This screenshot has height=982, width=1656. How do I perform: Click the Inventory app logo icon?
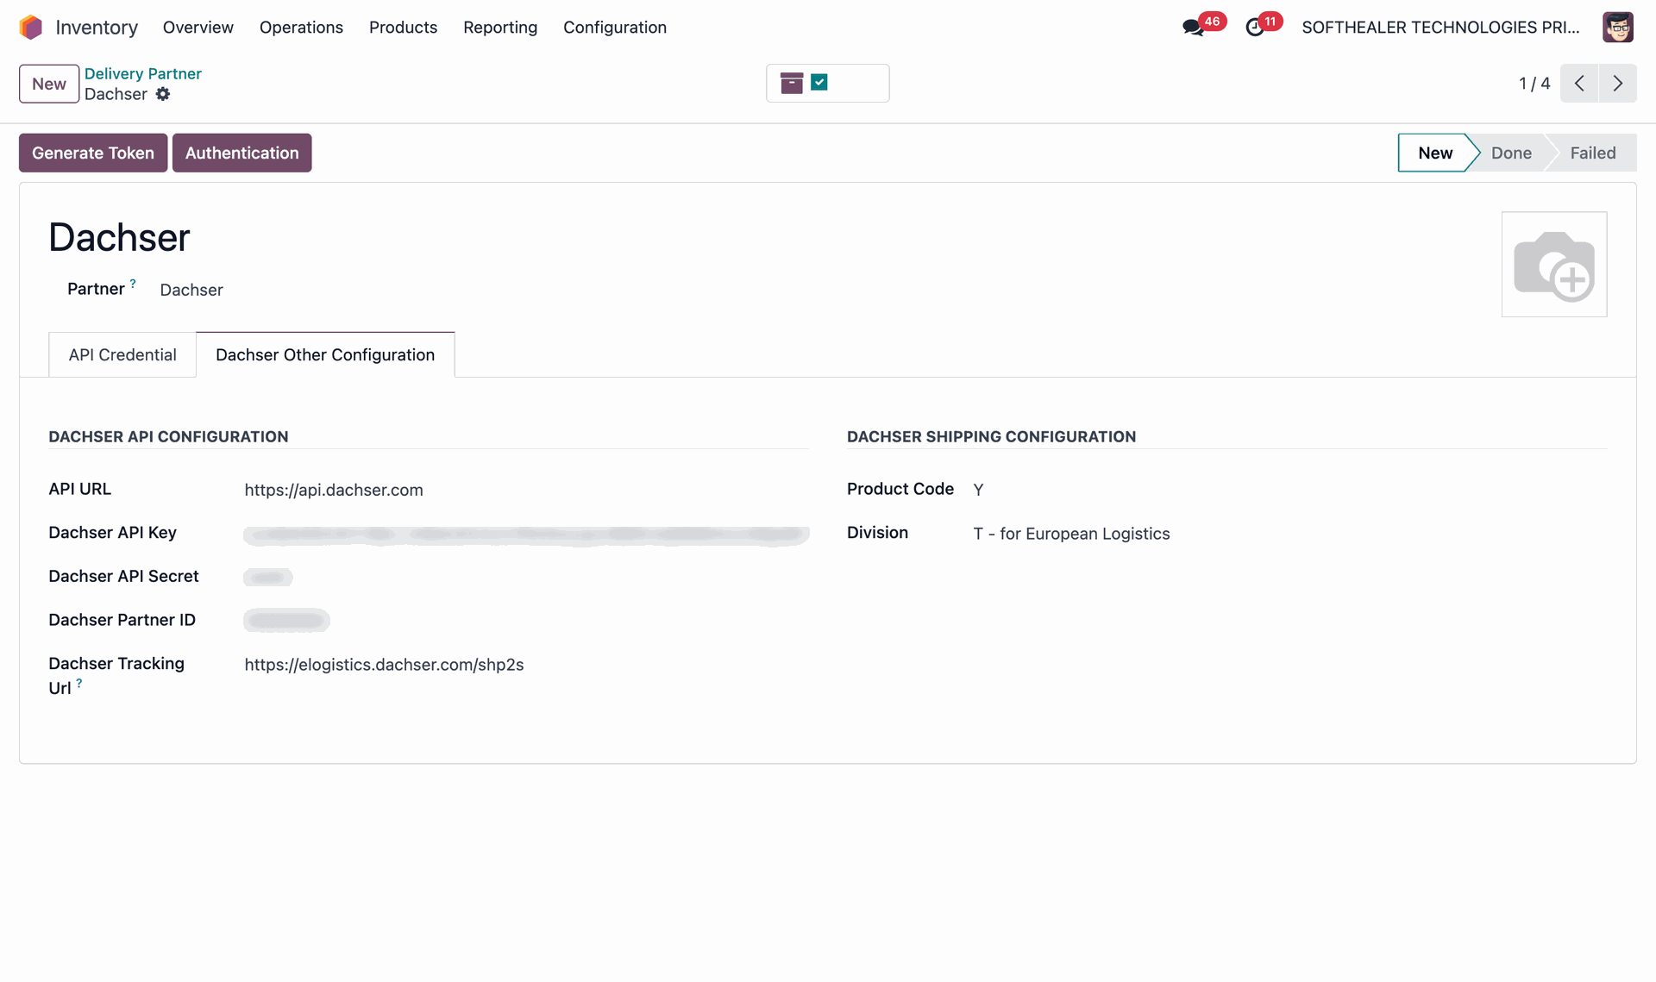[31, 28]
